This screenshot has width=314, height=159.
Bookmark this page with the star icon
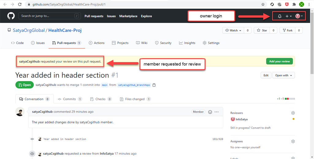[263, 4]
